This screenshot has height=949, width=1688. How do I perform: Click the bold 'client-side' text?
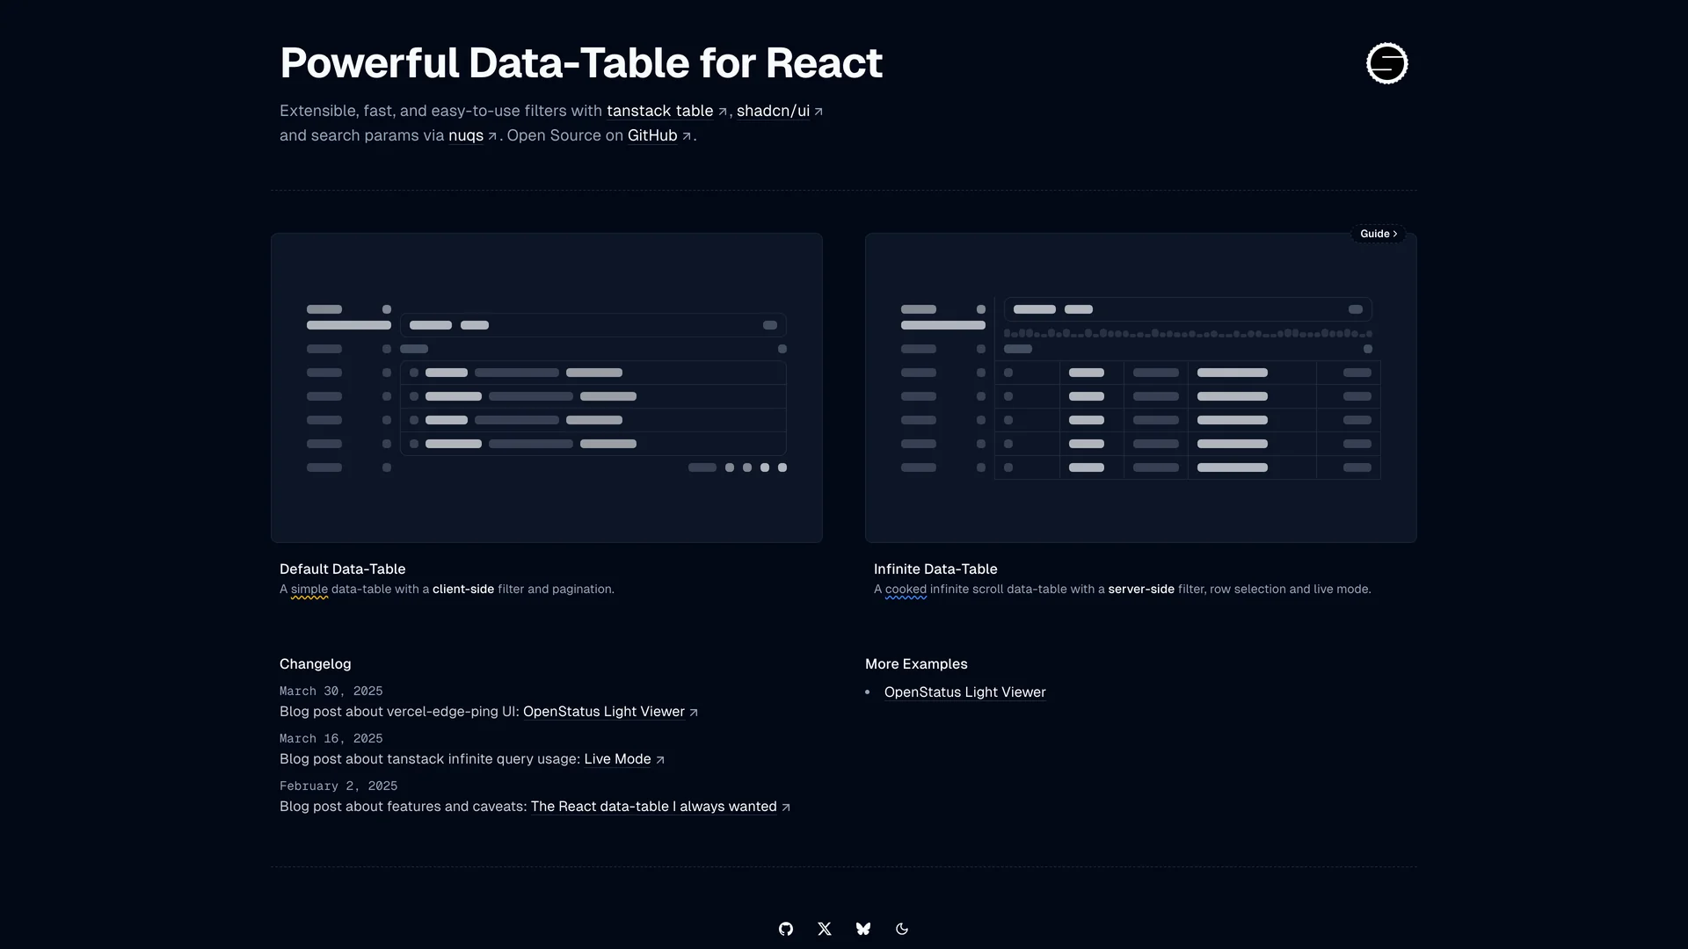(x=463, y=590)
